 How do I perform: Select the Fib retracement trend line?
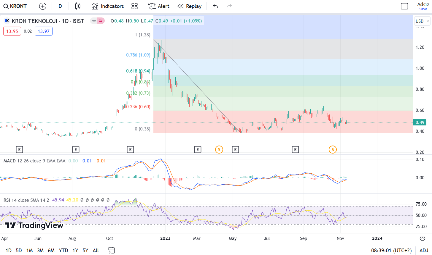point(197,86)
